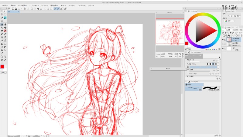Open the ファイル menu
The height and width of the screenshot is (137, 243).
[x=5, y=5]
